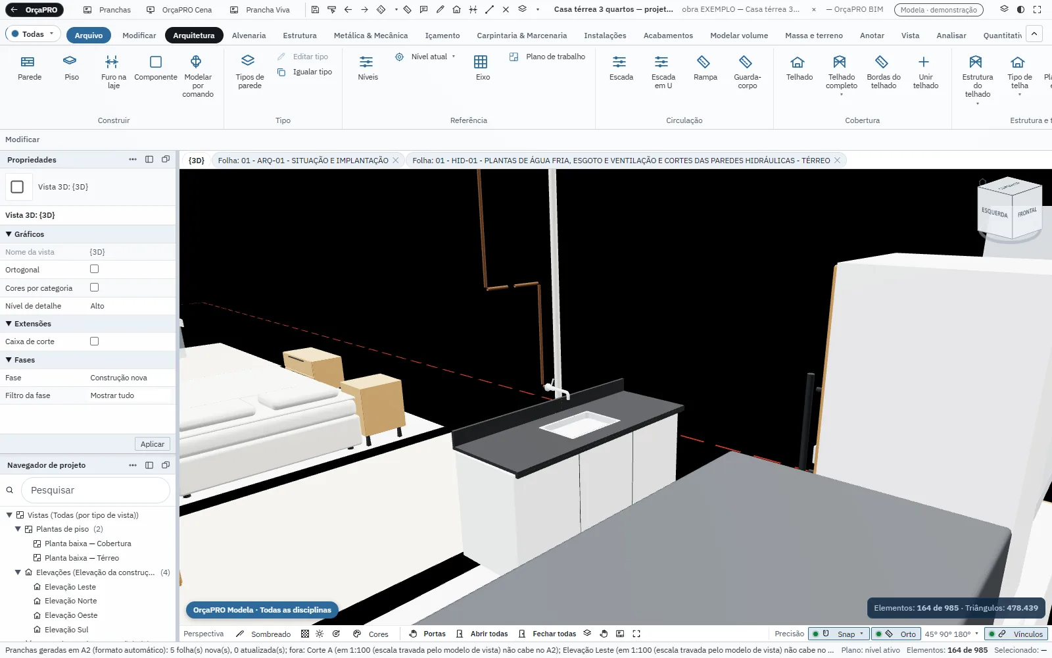Open the Níveis tool
Image resolution: width=1052 pixels, height=658 pixels.
coord(368,68)
